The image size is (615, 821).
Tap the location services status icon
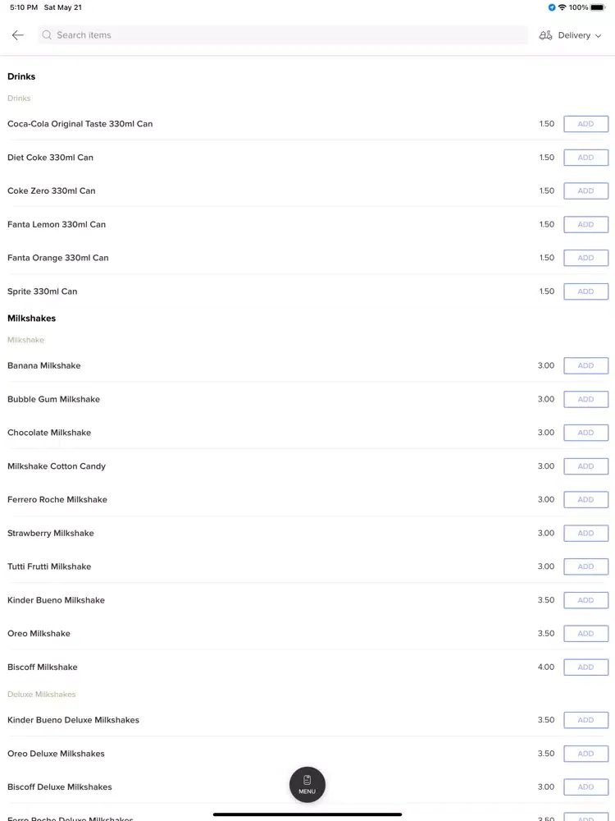tap(551, 7)
